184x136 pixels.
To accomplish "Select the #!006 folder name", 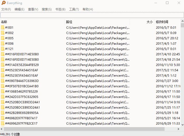I will coord(9,44).
